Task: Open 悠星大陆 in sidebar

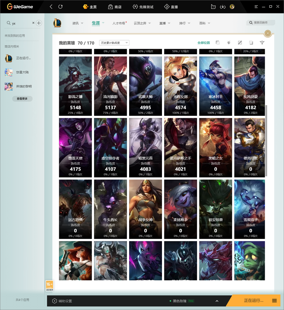Action: (x=17, y=72)
